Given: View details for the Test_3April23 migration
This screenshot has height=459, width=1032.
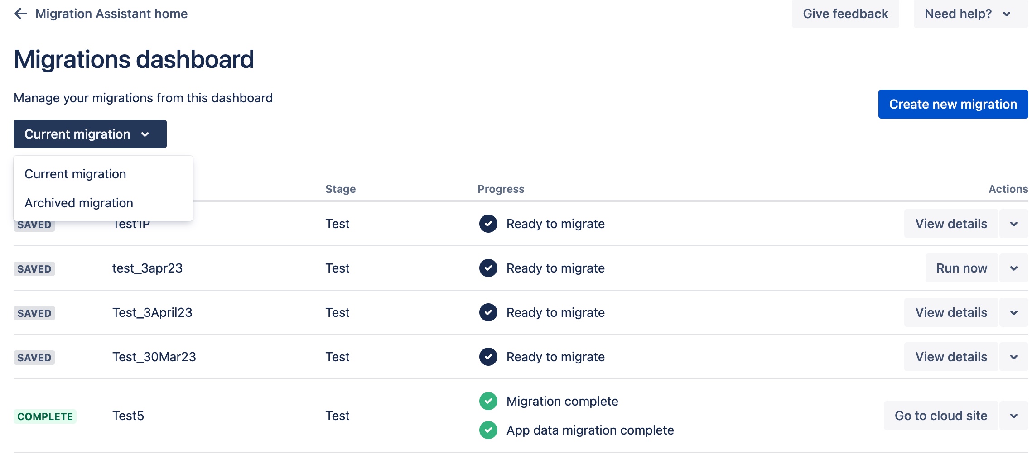Looking at the screenshot, I should click(x=951, y=312).
